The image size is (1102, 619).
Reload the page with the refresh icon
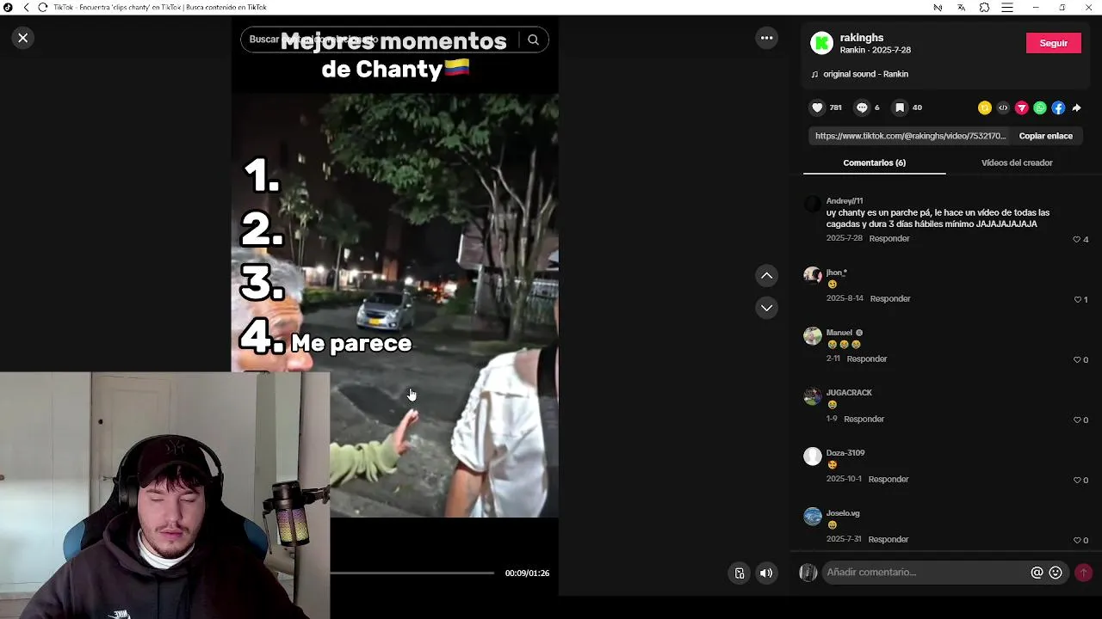coord(42,7)
